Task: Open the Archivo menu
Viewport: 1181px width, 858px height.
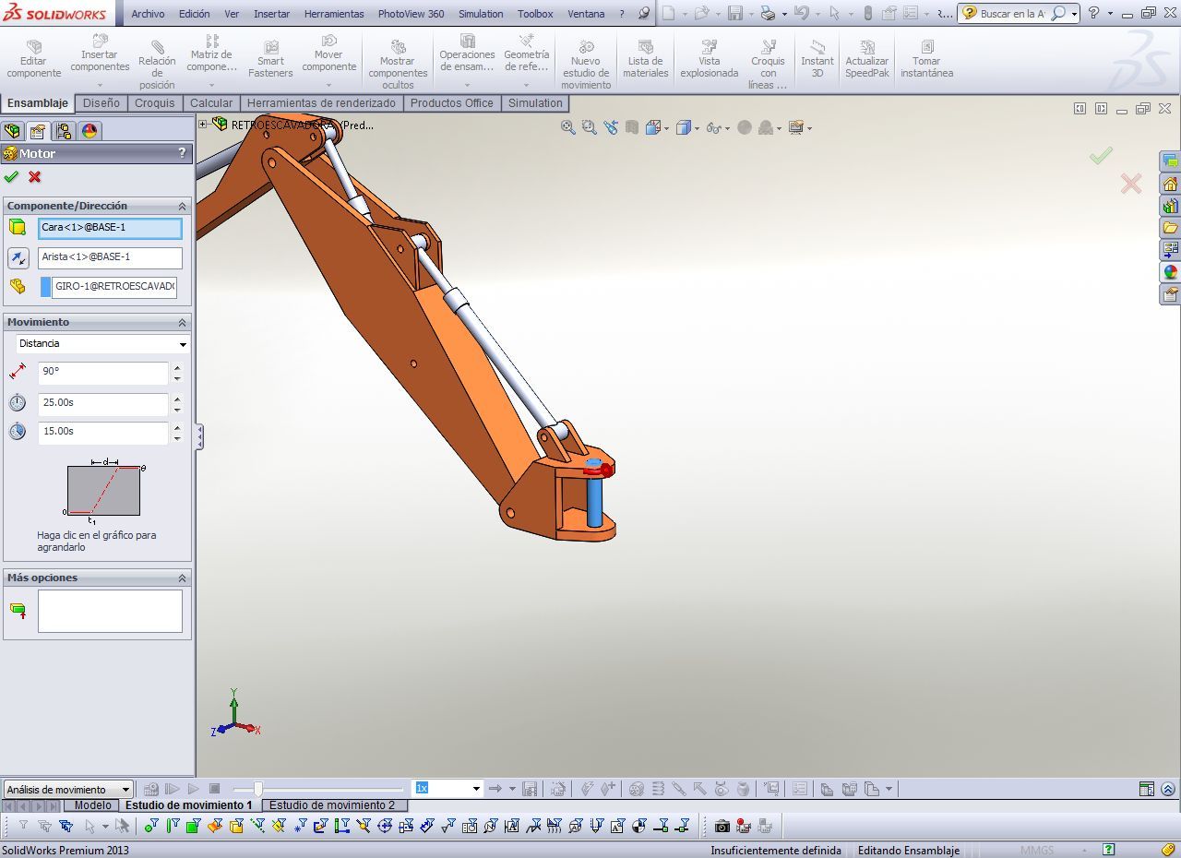Action: pos(148,14)
